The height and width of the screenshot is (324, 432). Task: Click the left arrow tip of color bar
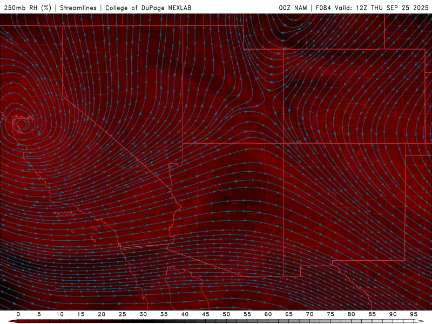coord(12,321)
